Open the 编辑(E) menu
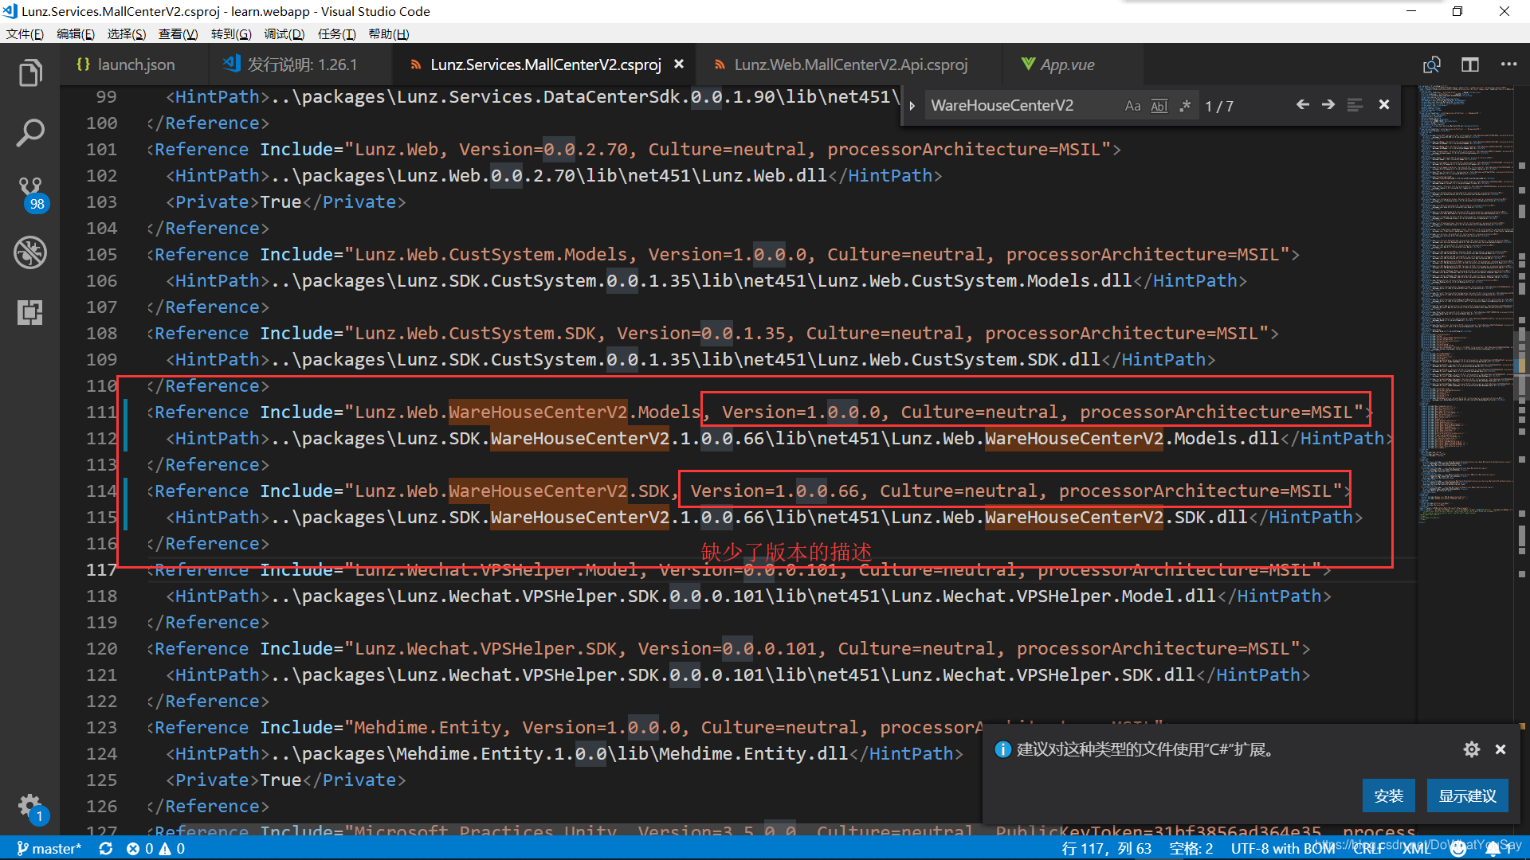The height and width of the screenshot is (860, 1530). coord(76,34)
